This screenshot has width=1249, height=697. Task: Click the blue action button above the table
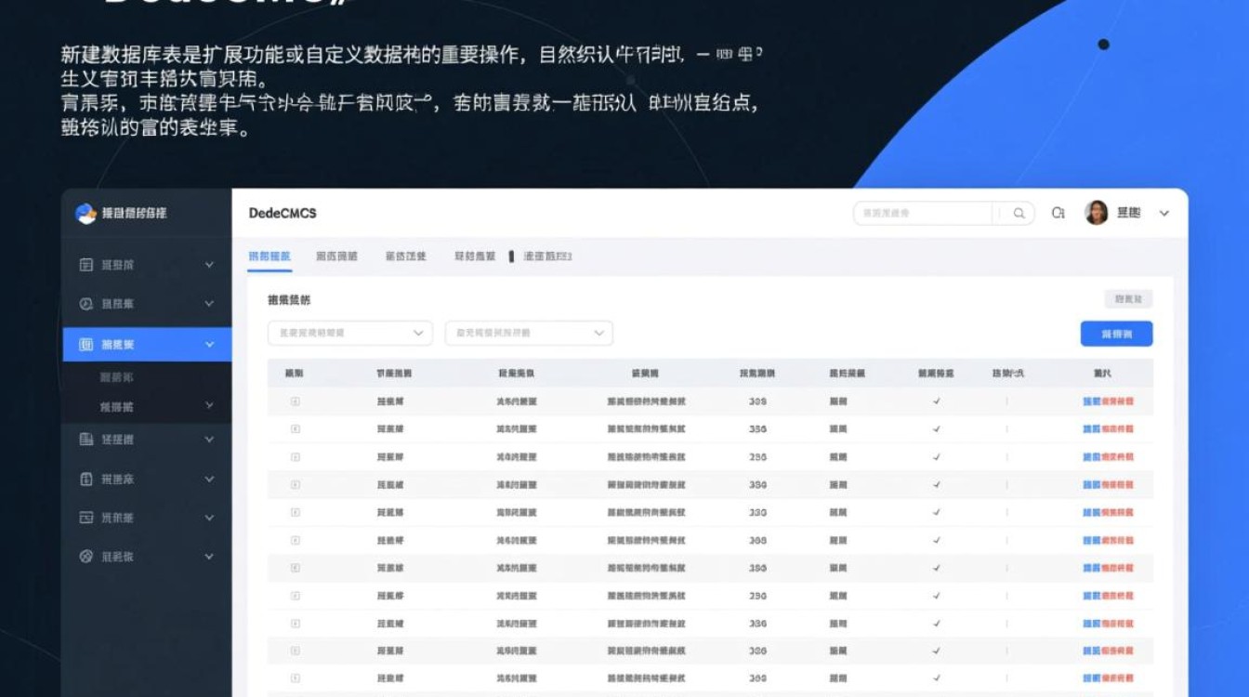1115,333
